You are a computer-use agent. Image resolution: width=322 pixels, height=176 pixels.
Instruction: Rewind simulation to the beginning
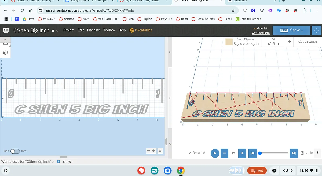click(252, 153)
